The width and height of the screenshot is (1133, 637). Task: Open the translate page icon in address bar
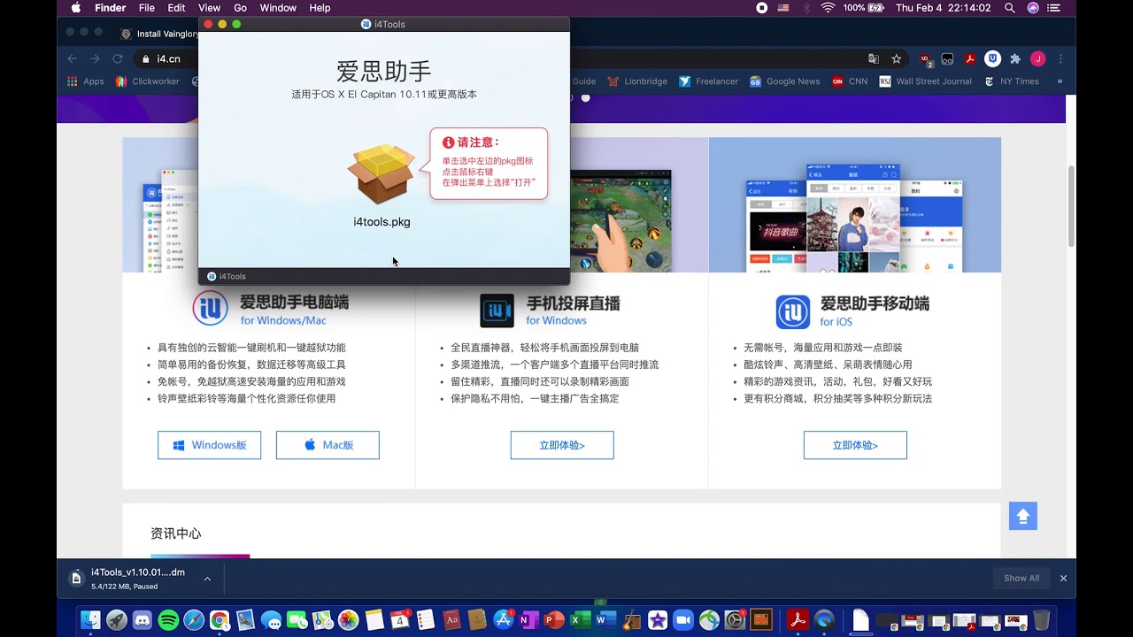[x=874, y=58]
